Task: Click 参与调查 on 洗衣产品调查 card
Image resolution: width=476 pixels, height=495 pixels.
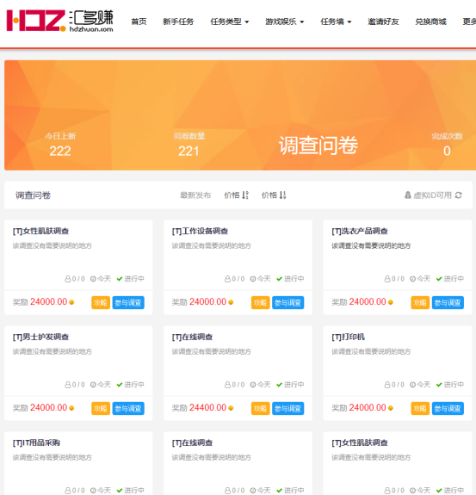Action: tap(448, 302)
